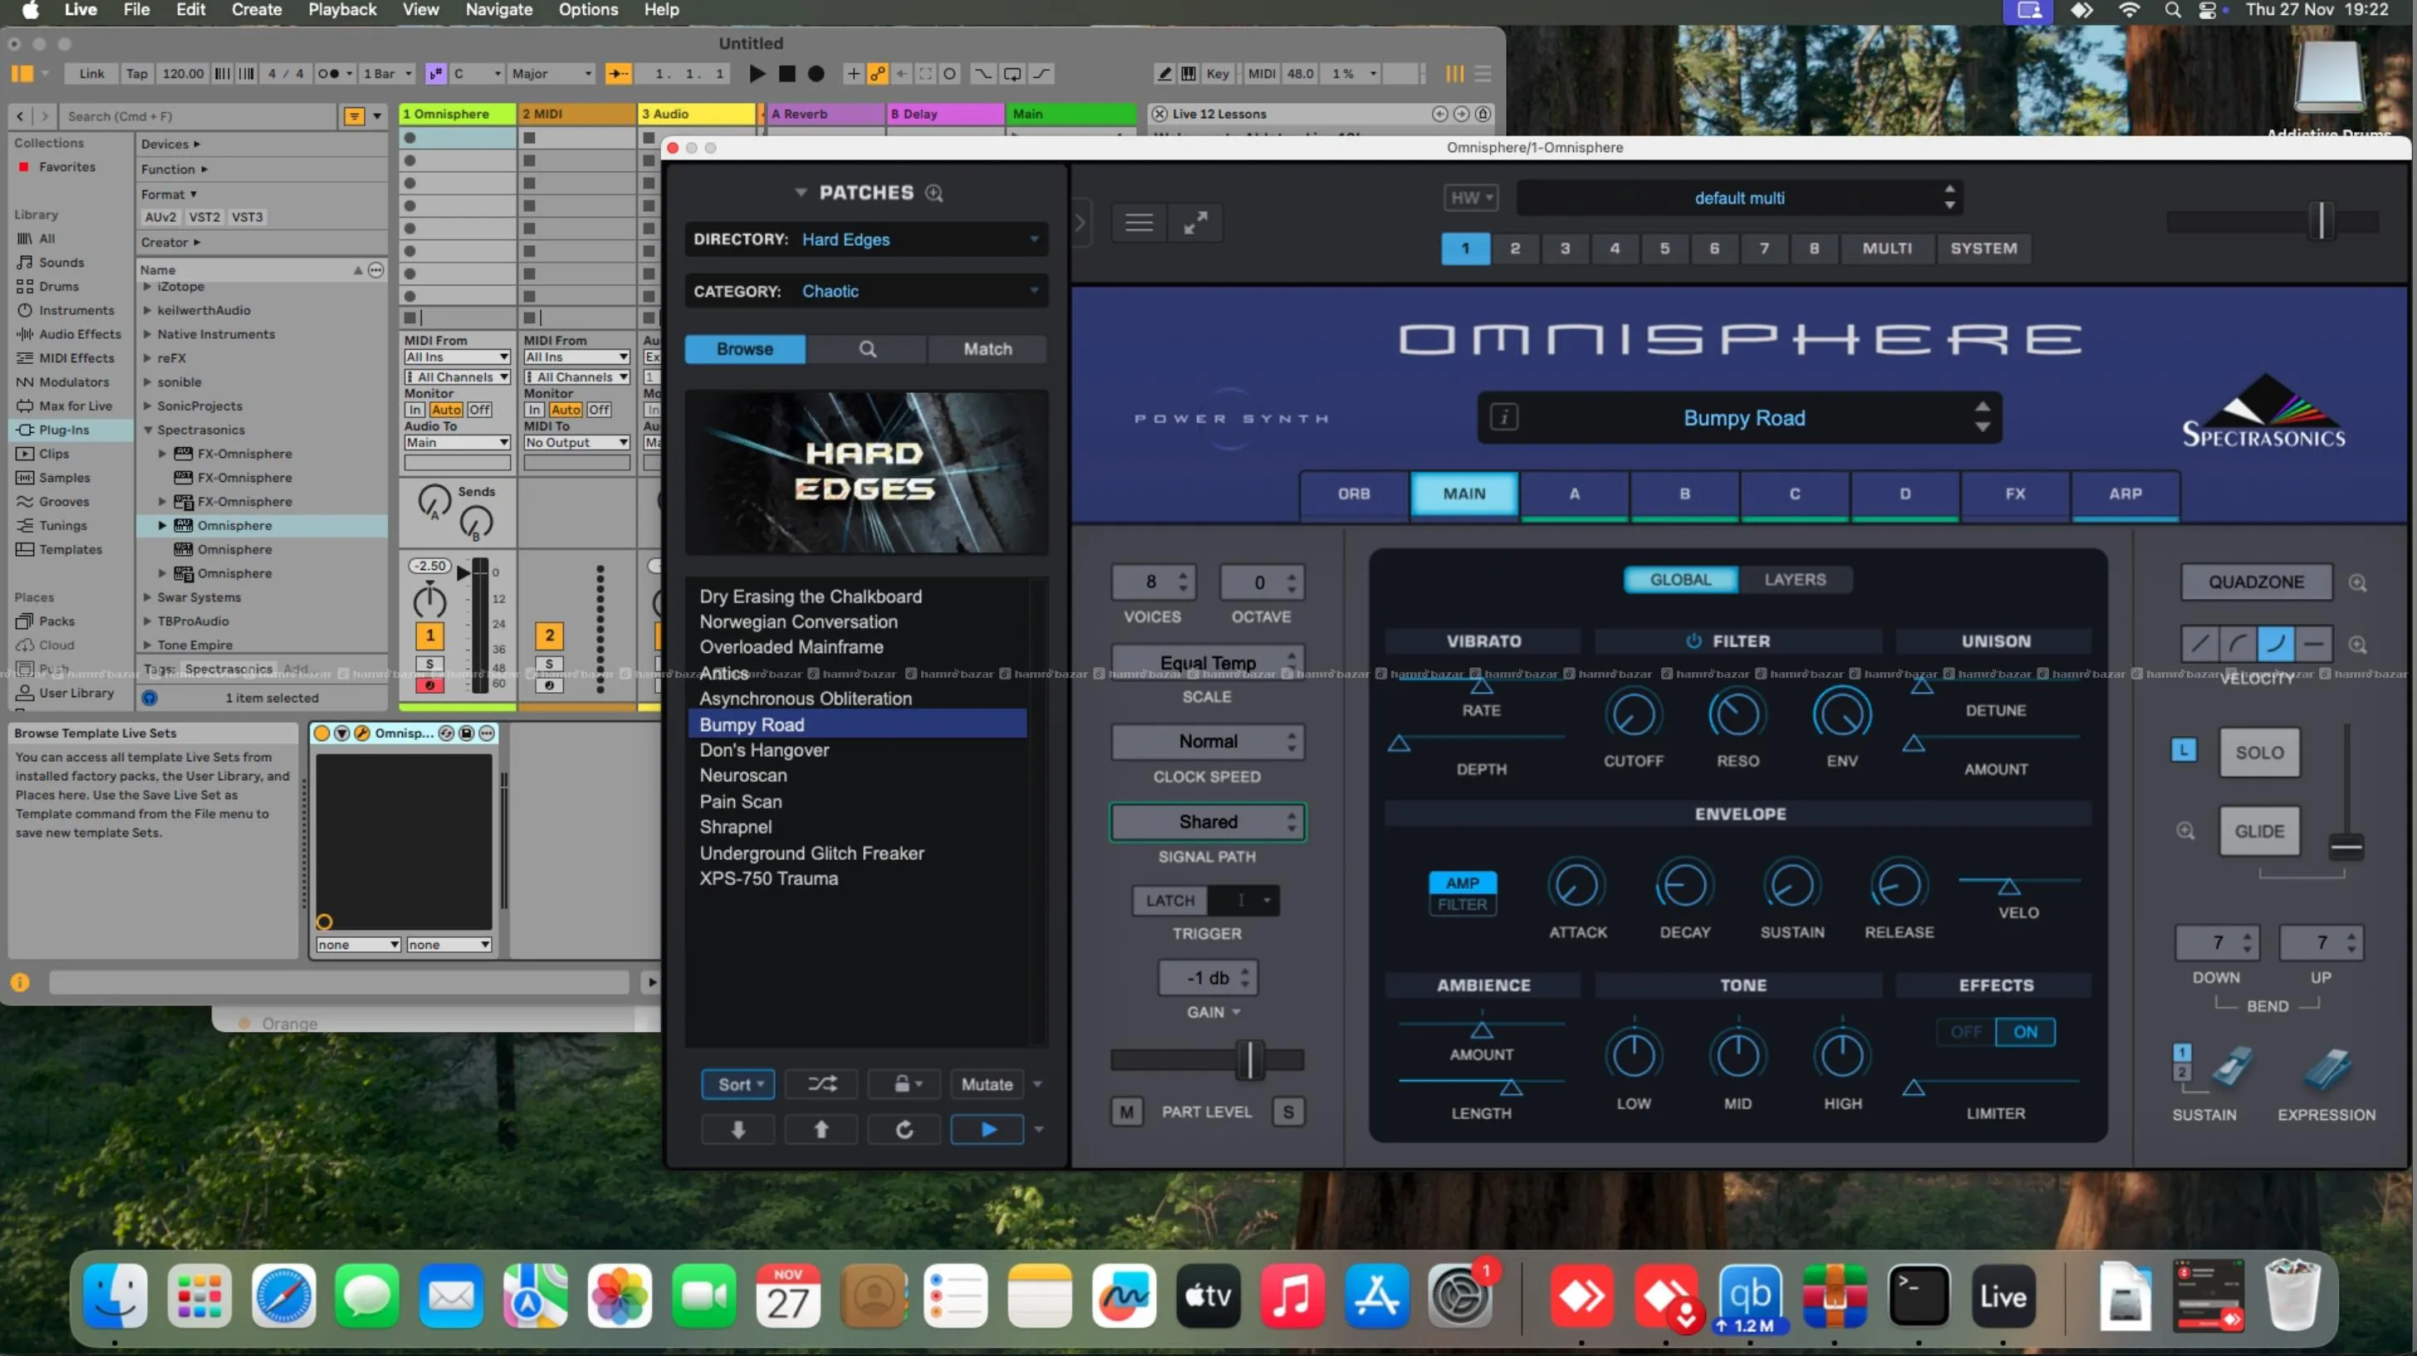Viewport: 2417px width, 1356px height.
Task: Collapse the Spectrasonics folder in browser
Action: tap(147, 430)
